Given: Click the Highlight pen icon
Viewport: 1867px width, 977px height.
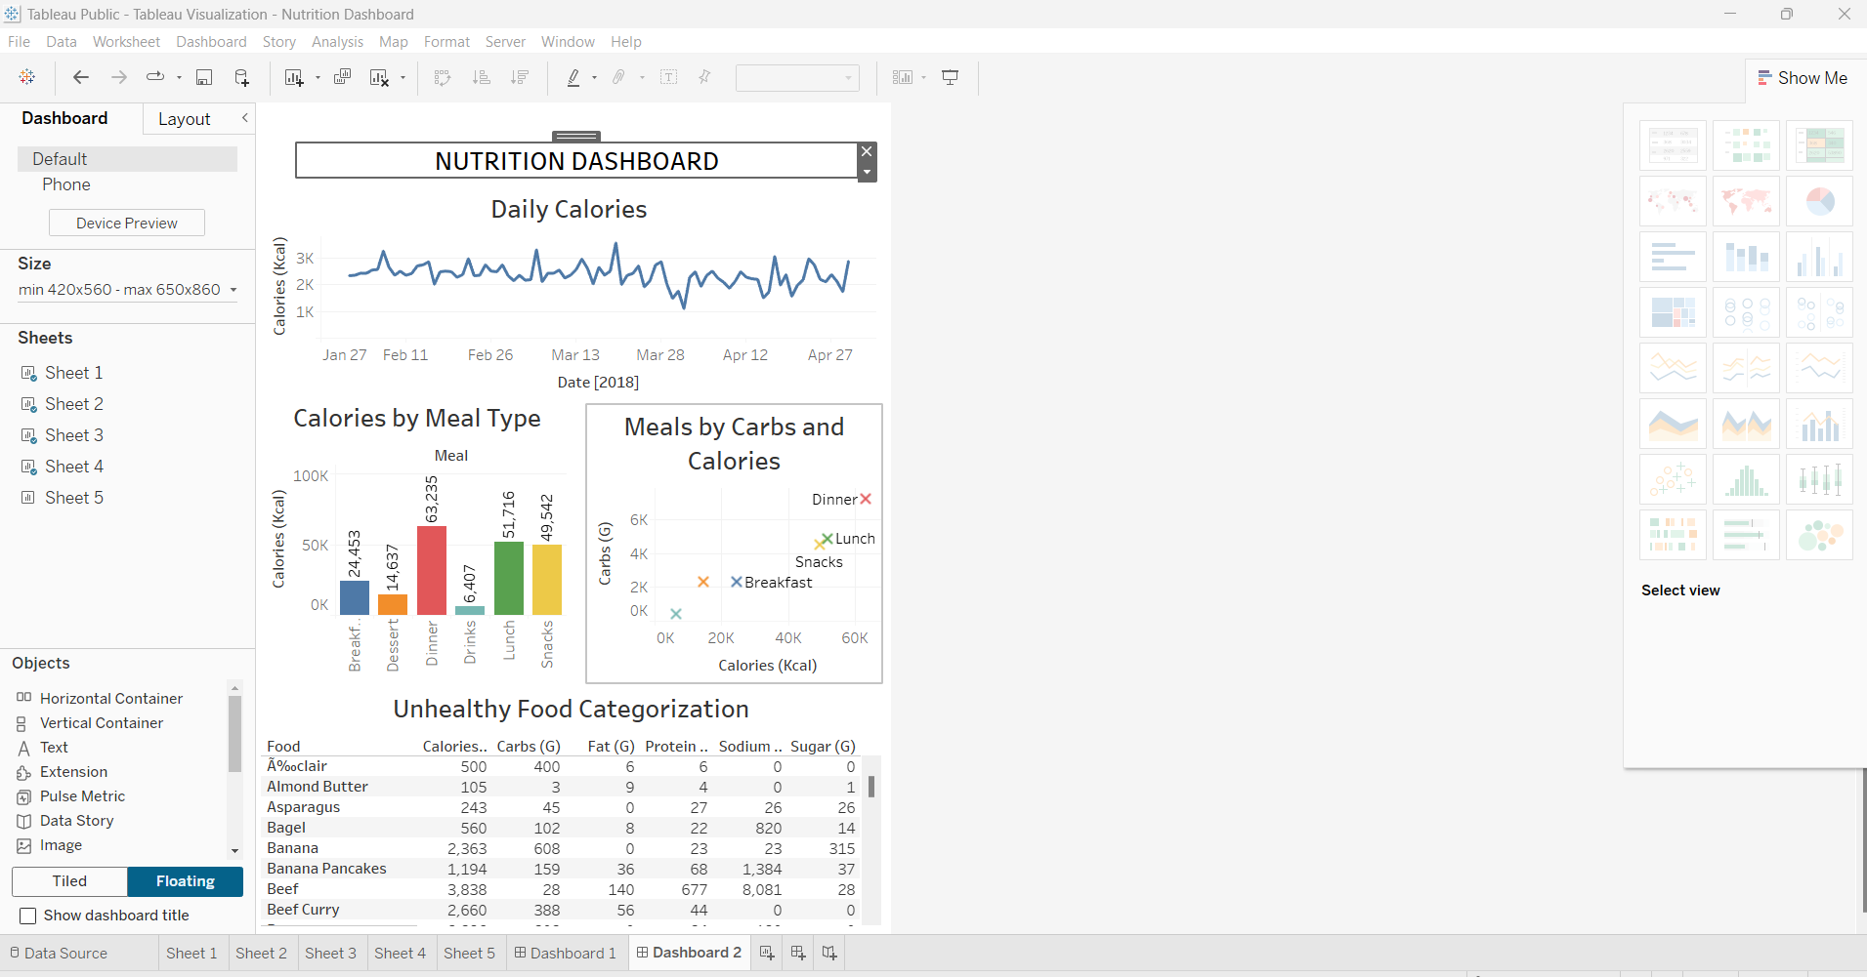Looking at the screenshot, I should (x=573, y=77).
